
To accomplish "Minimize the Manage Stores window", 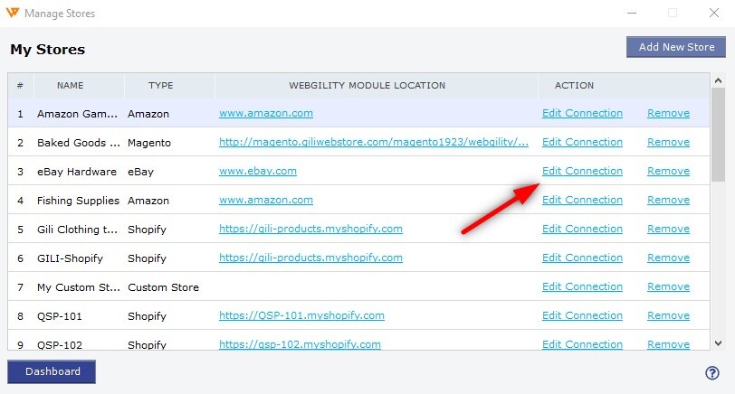I will 632,13.
